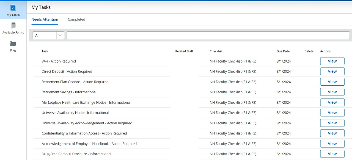Screen dimensions: 352x160
Task: Open the Available Forms document icon
Action: pos(13,26)
